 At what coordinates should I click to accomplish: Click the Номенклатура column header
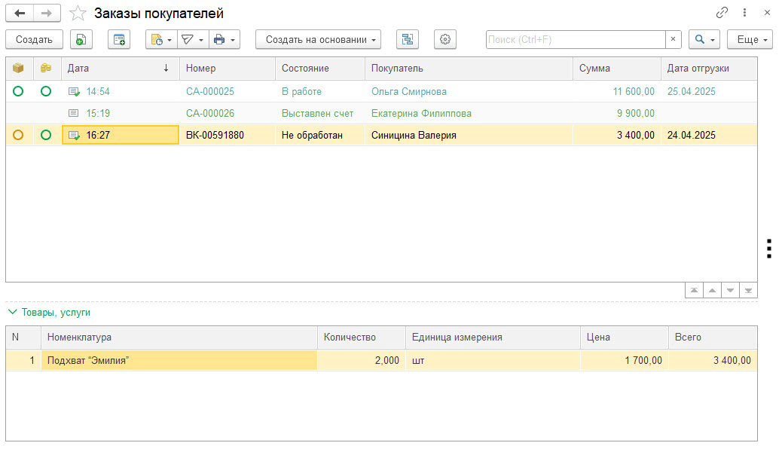coord(179,338)
